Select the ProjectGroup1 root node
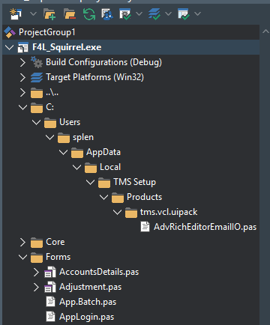 pyautogui.click(x=47, y=32)
